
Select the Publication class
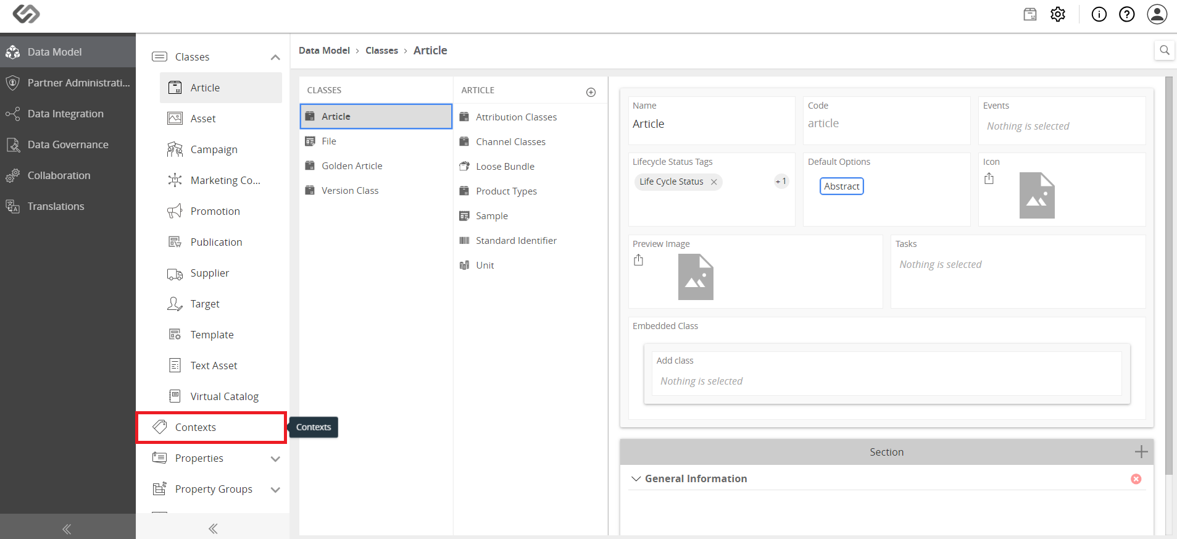(x=221, y=242)
